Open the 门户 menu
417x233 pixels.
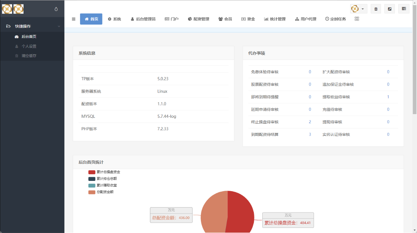[172, 19]
